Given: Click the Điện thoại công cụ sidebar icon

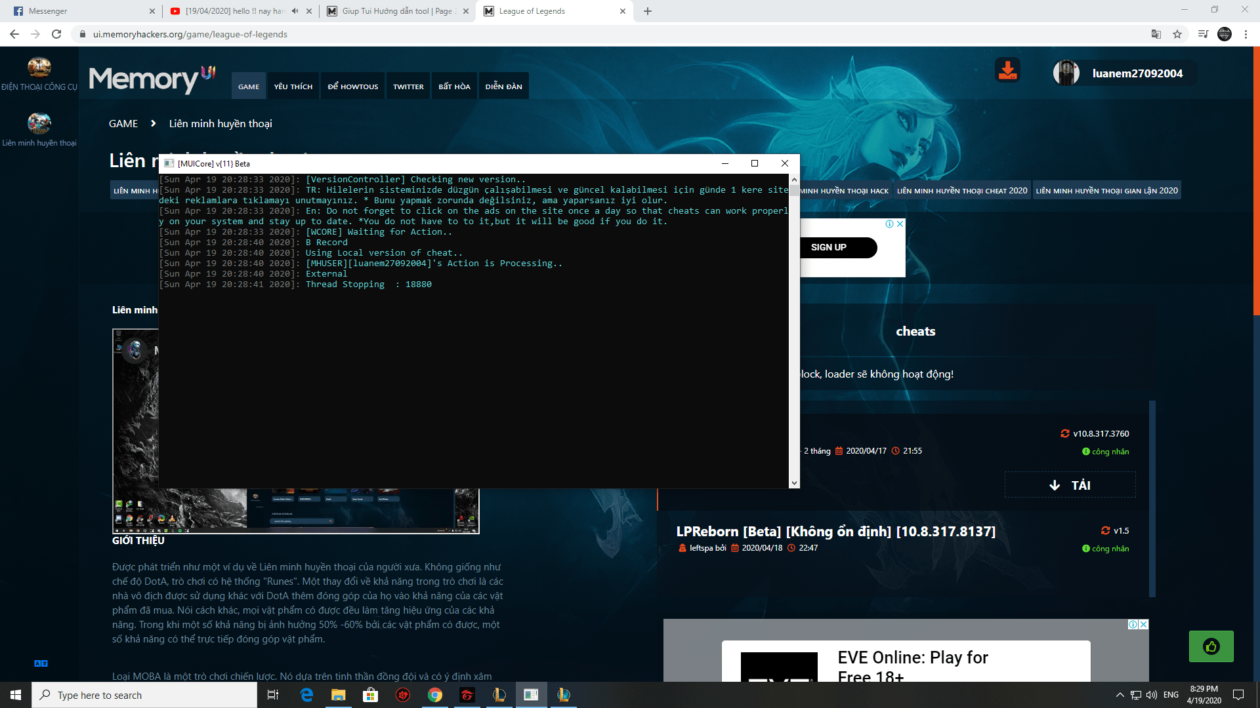Looking at the screenshot, I should tap(39, 67).
